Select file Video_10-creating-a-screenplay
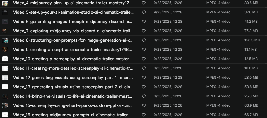Image resolution: width=267 pixels, height=118 pixels. (73, 59)
